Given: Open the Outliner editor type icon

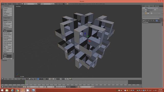Looking at the screenshot, I should [144, 6].
